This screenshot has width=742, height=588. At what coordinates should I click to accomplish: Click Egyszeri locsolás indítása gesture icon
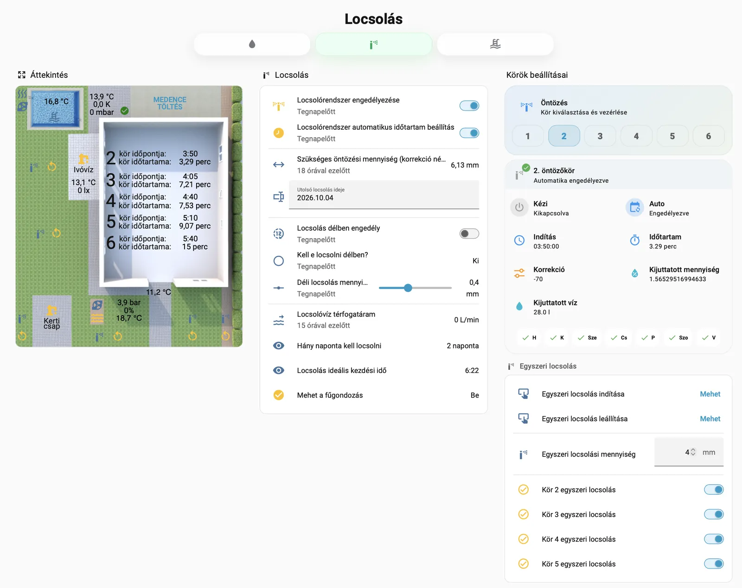524,394
